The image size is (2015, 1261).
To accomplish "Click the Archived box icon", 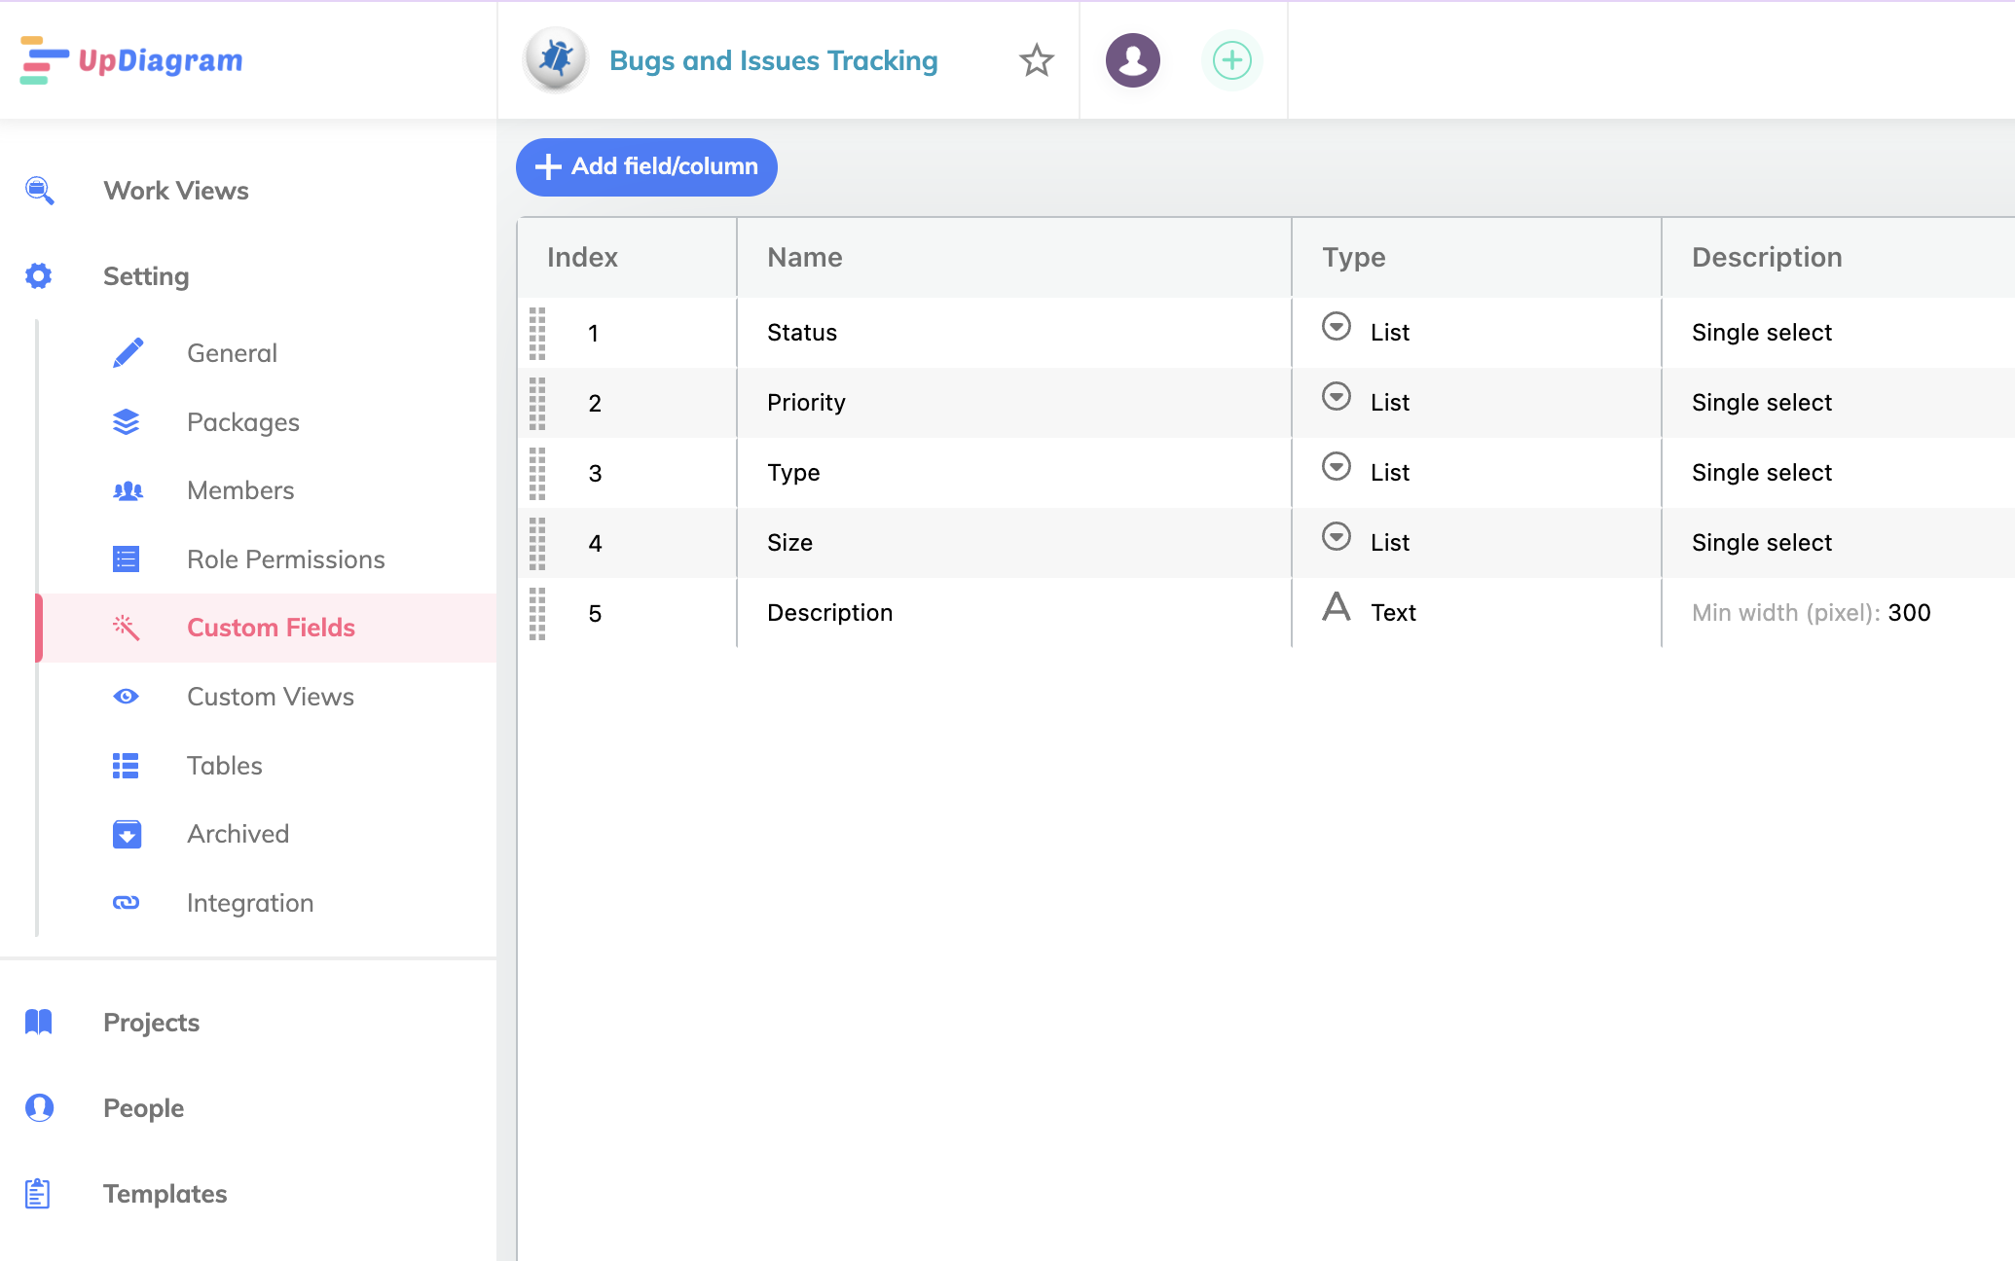I will pos(127,834).
